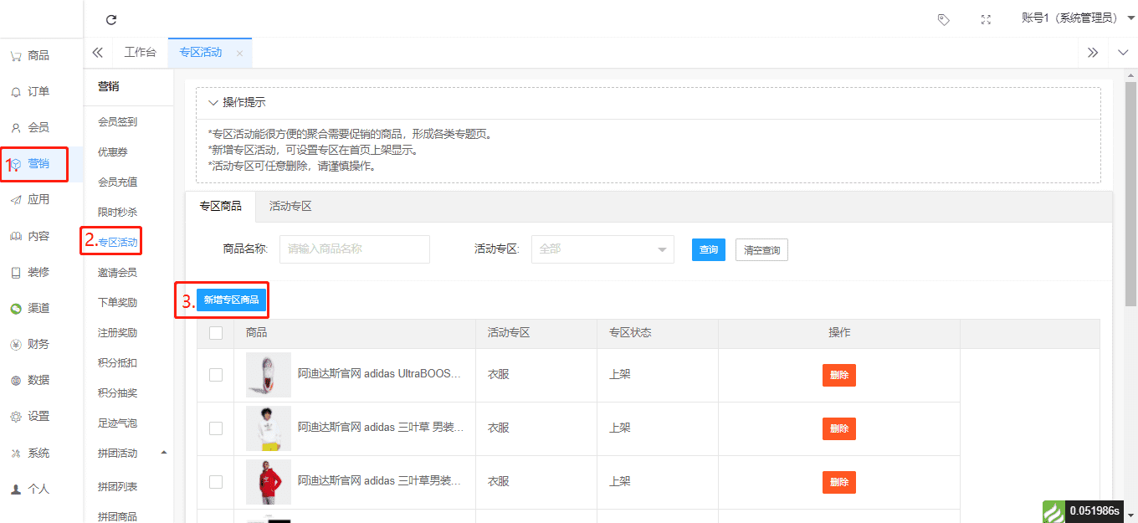Click the 新增专区商品 button
The height and width of the screenshot is (523, 1138).
click(231, 300)
